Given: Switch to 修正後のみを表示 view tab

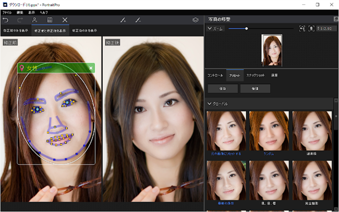Looking at the screenshot, I should (x=84, y=30).
